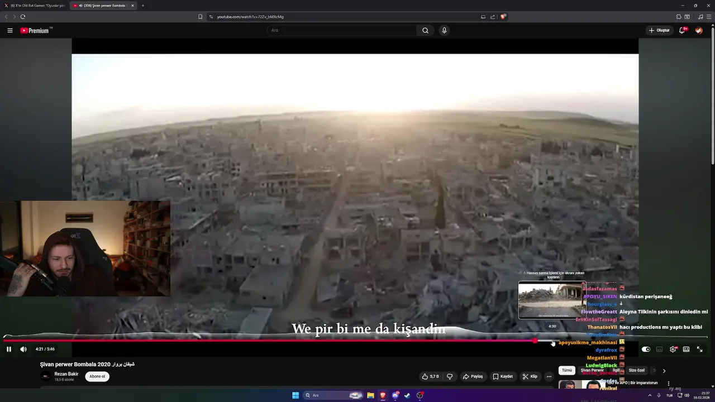The image size is (715, 402).
Task: Open the YouTube notifications bell
Action: click(x=682, y=30)
